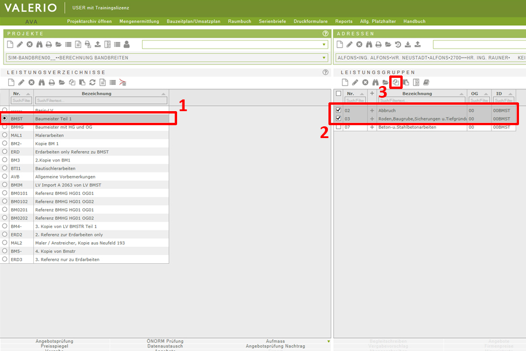The image size is (526, 351).
Task: Uncheck the checkbox for group 02 Abbruch
Action: 338,110
